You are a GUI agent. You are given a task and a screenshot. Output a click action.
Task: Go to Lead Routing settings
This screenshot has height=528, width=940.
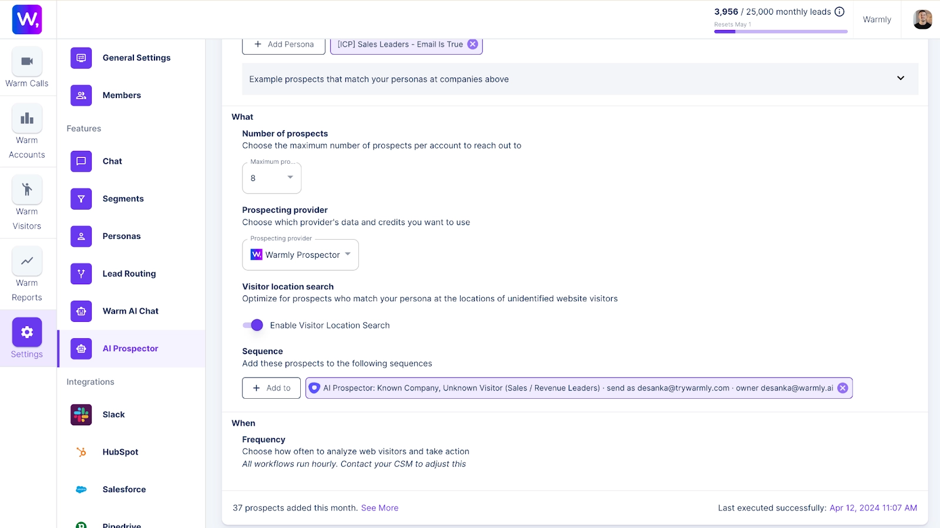coord(131,274)
